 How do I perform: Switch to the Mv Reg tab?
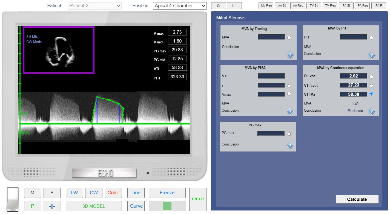266,5
